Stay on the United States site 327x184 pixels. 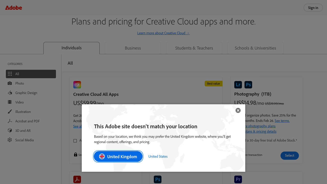158,156
